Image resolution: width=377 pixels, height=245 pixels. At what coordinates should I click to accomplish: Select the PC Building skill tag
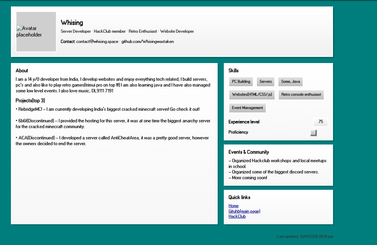(x=241, y=82)
